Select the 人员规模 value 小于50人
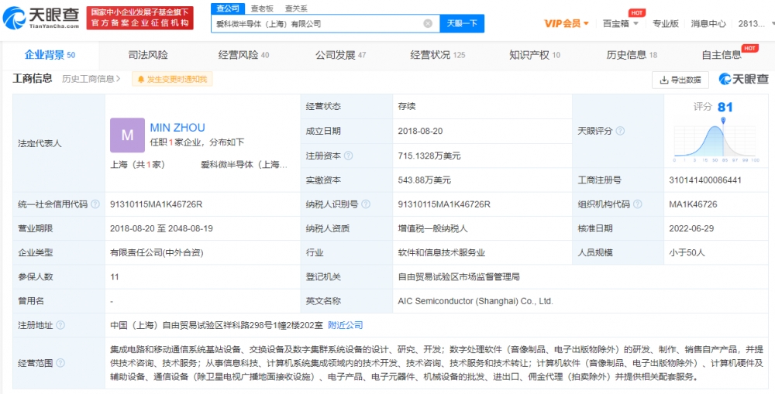Image resolution: width=775 pixels, height=394 pixels. pos(687,253)
